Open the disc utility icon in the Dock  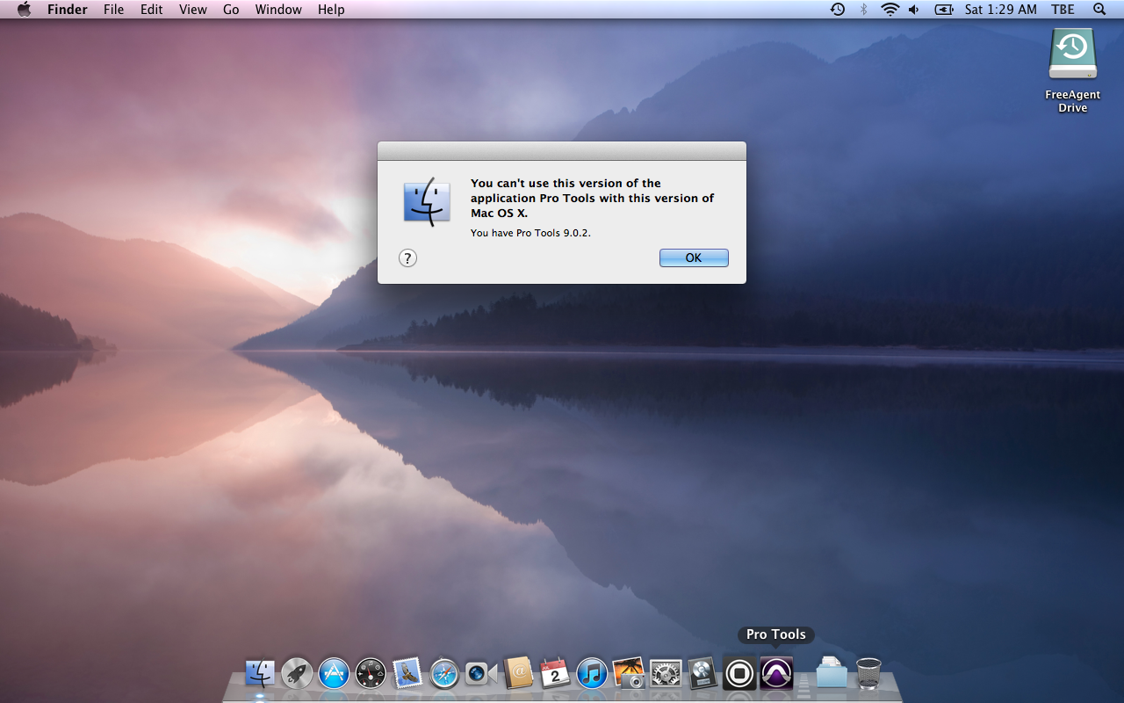coord(702,674)
